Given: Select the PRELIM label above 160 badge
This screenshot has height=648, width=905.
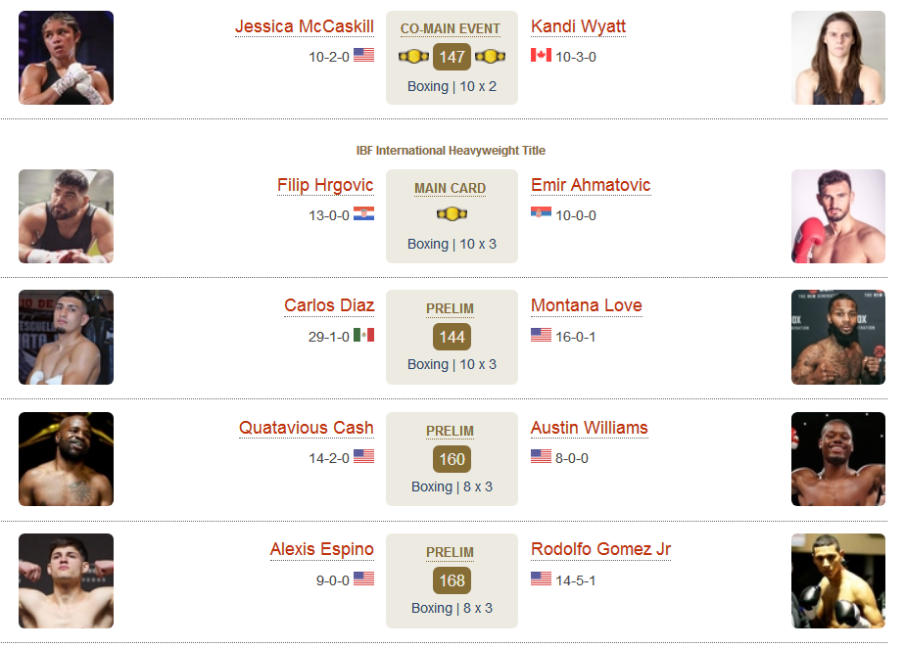Looking at the screenshot, I should (451, 431).
